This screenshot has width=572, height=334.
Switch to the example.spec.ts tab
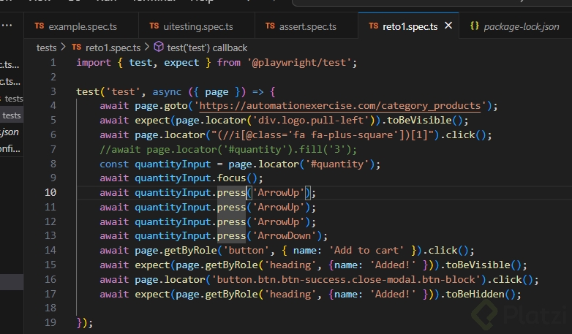pyautogui.click(x=82, y=26)
